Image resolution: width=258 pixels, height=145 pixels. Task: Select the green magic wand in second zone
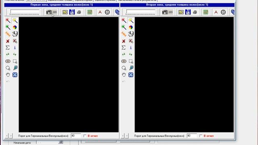tap(124, 27)
